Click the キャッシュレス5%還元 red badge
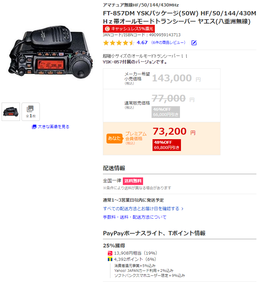The height and width of the screenshot is (282, 260). coord(129,29)
